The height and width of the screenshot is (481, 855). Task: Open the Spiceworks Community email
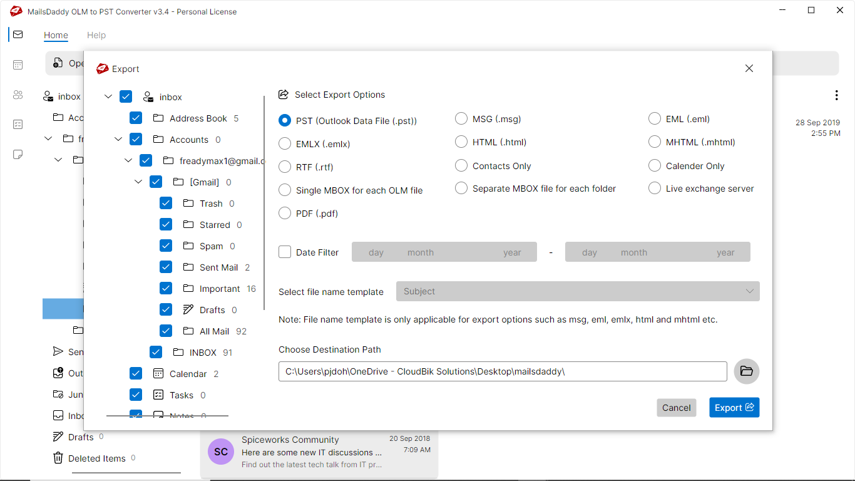click(319, 453)
